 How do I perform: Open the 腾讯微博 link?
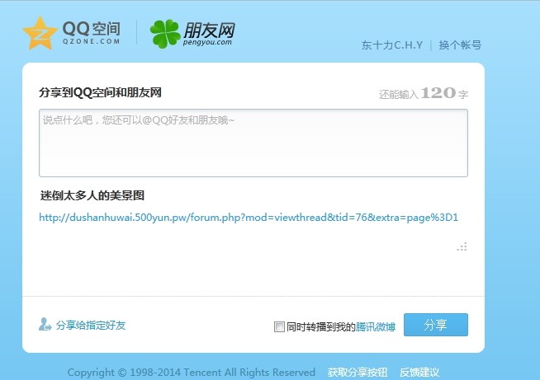376,326
